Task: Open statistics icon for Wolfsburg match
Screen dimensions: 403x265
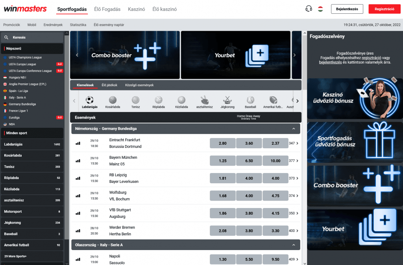Action: [78, 196]
